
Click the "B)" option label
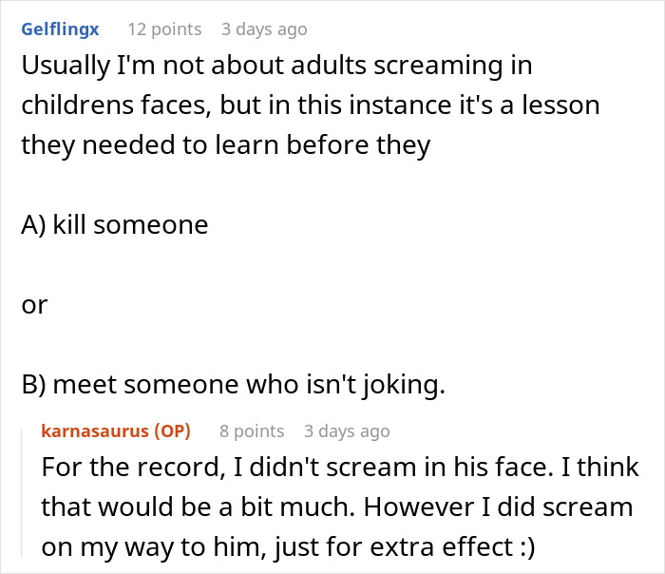pos(33,385)
